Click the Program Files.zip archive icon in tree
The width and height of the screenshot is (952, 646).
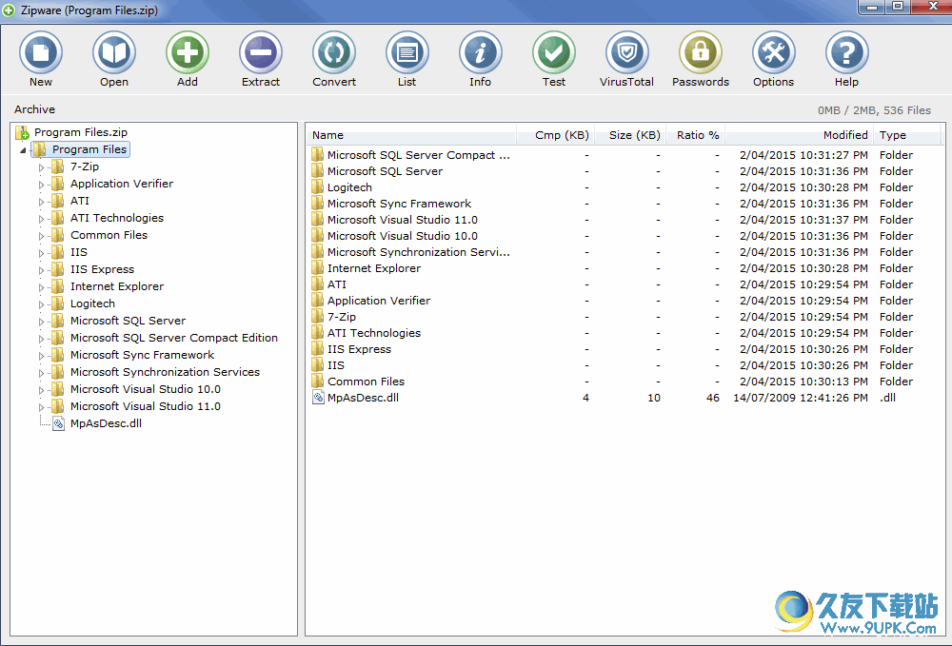coord(23,132)
